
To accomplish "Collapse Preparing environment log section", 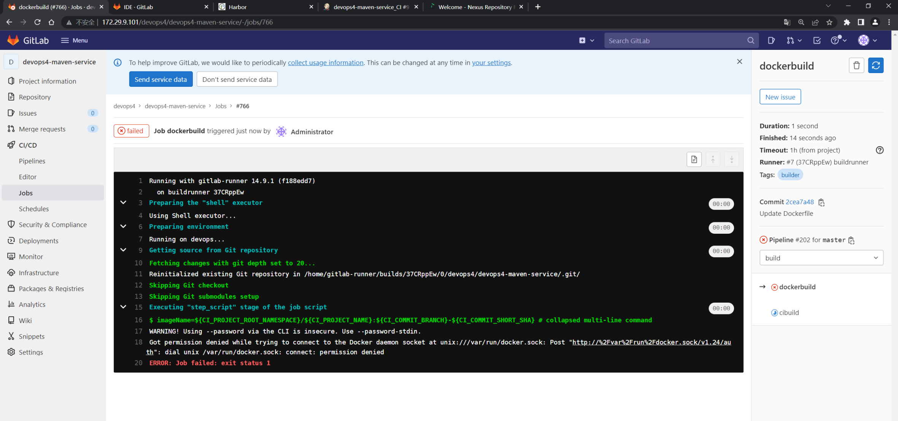I will [123, 226].
